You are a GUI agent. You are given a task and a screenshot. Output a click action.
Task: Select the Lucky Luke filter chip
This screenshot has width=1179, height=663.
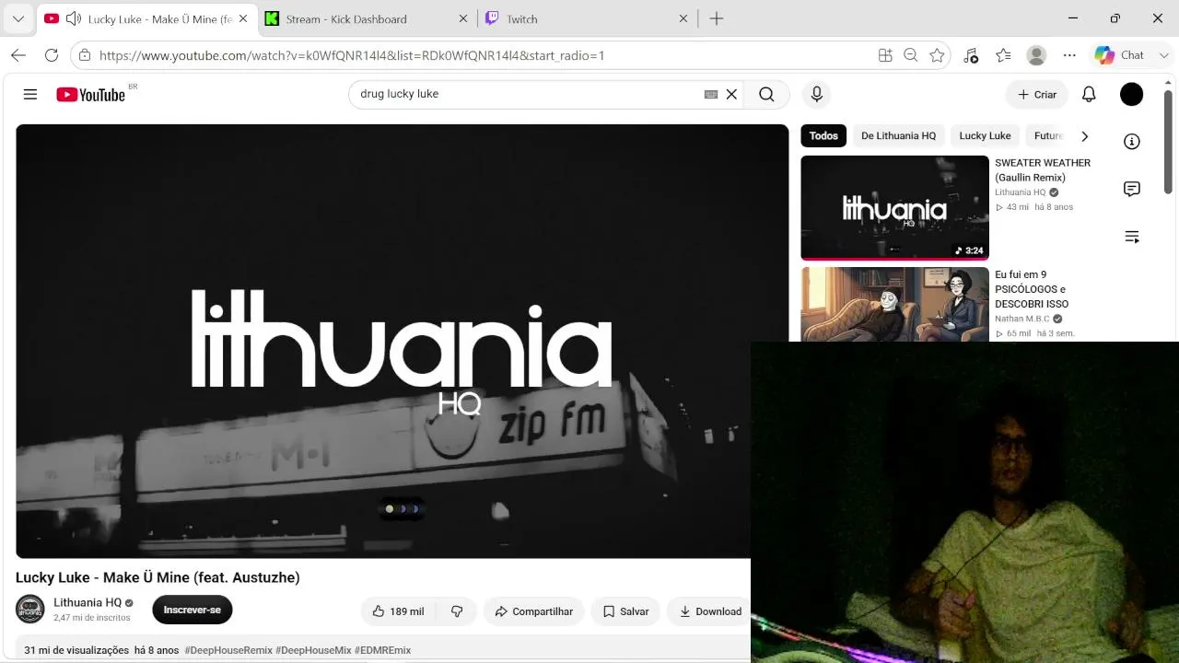pyautogui.click(x=985, y=135)
